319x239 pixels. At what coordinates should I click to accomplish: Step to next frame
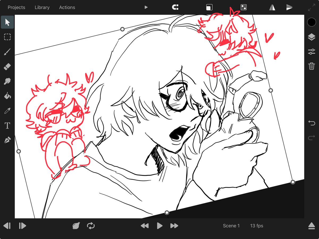point(22,226)
